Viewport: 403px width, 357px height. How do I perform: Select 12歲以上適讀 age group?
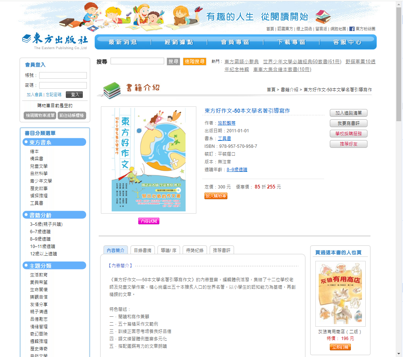pos(43,254)
